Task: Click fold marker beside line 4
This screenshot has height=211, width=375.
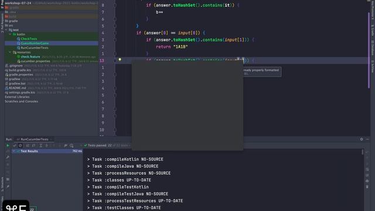Action: pyautogui.click(x=115, y=33)
